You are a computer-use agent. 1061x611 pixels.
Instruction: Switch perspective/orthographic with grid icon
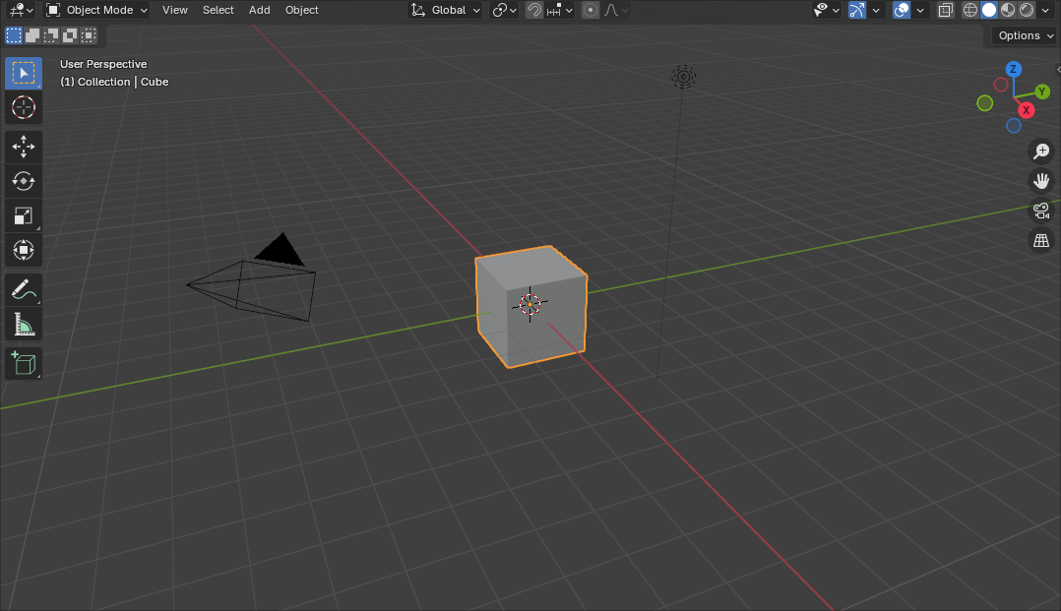pos(1041,240)
